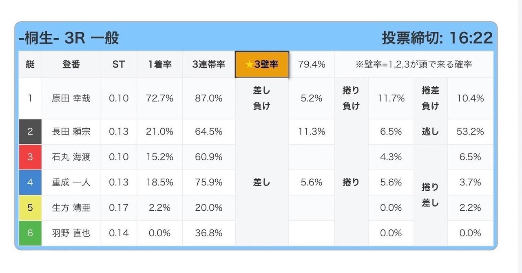Open racer 原田 幸哉 name
The width and height of the screenshot is (522, 273).
71,98
